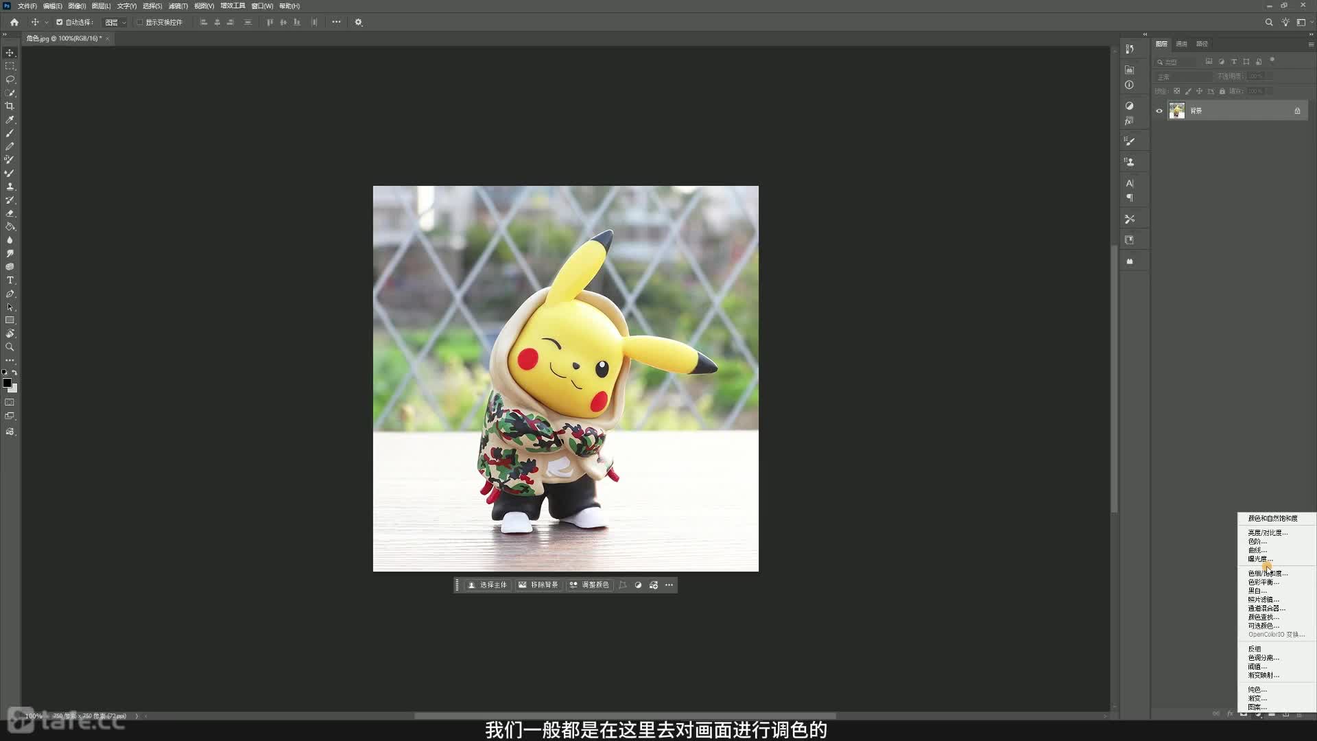
Task: Toggle the Auto-Select (自动选择) checkbox
Action: (x=60, y=22)
